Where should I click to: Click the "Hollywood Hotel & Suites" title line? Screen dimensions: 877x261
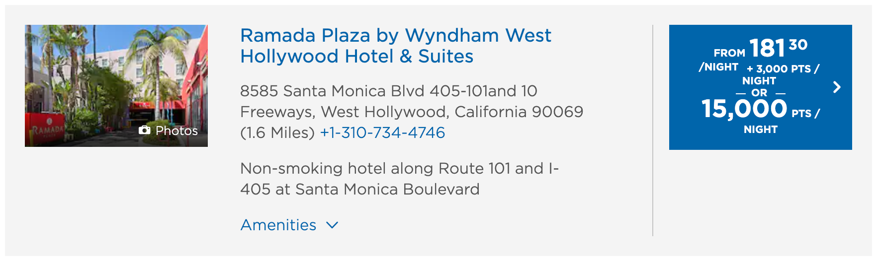click(x=357, y=56)
